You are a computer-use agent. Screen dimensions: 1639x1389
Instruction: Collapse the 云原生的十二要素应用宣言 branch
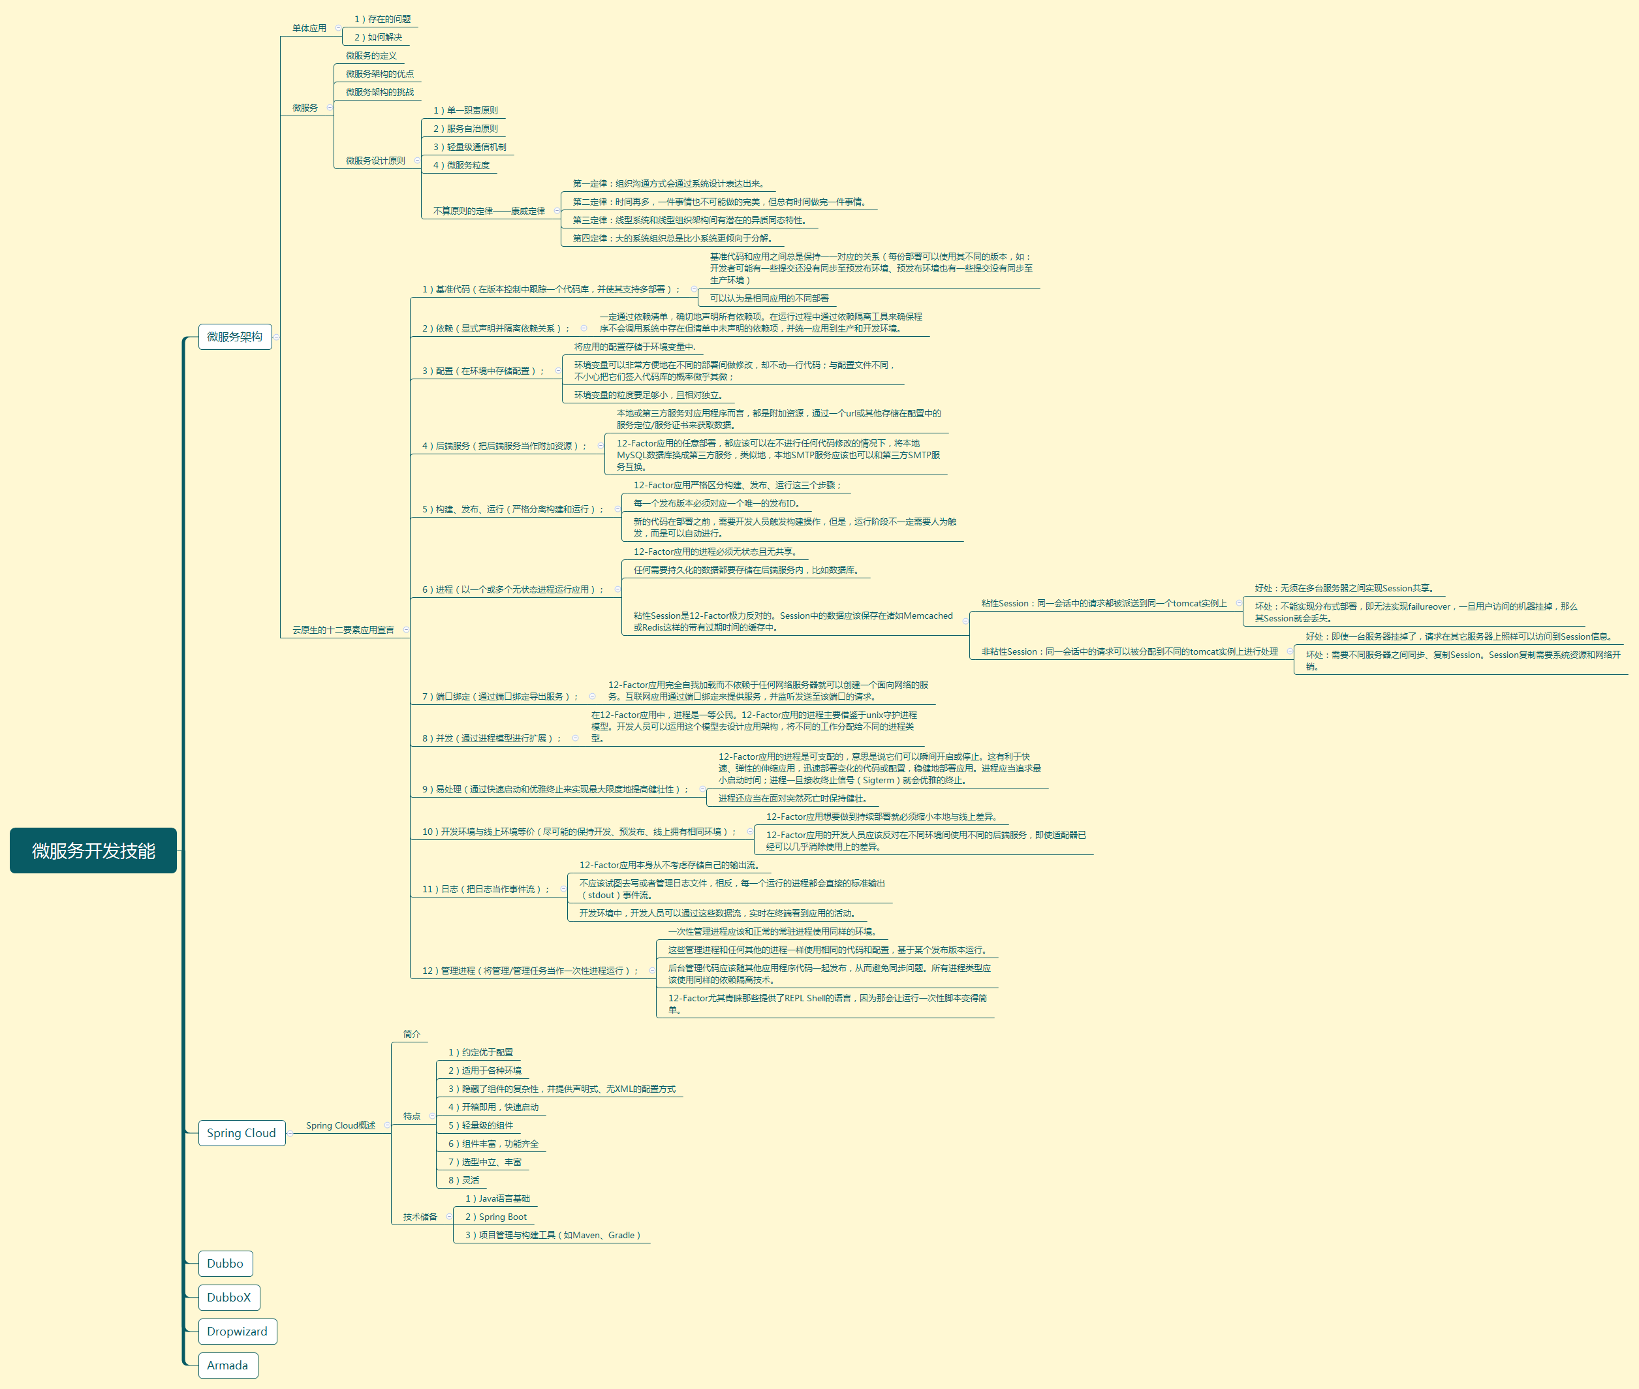click(406, 629)
